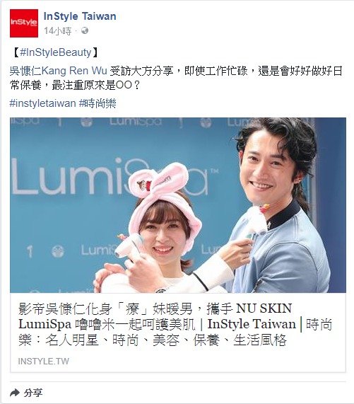
Task: Click the post text line ending 最注重原來是OO？
Action: click(x=75, y=85)
